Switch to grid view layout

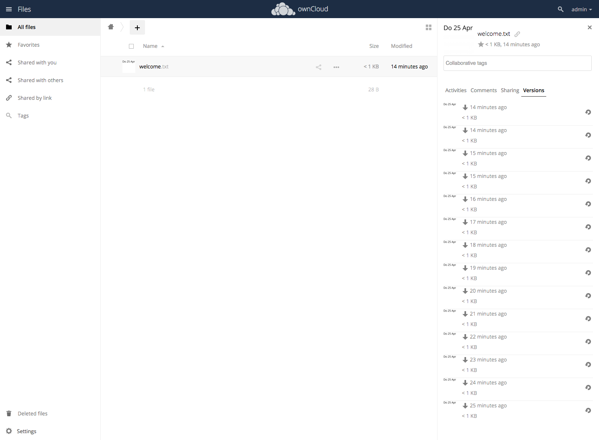[x=428, y=27]
